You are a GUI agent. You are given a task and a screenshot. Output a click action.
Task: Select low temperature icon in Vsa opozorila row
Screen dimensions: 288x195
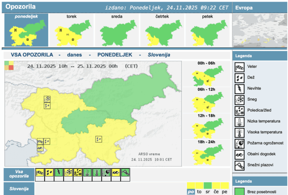[x=87, y=173]
